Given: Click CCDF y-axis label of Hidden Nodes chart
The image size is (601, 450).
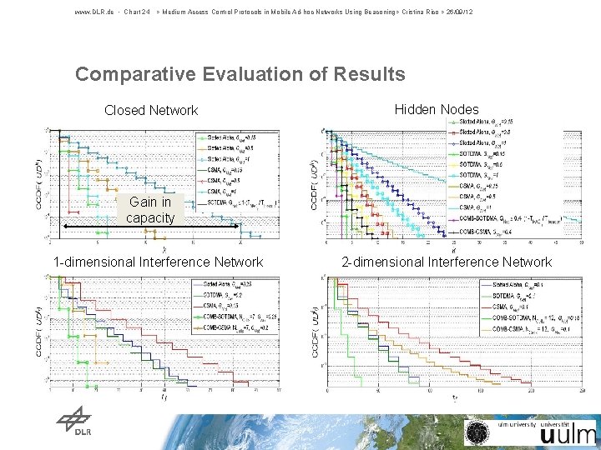Looking at the screenshot, I should pos(315,185).
